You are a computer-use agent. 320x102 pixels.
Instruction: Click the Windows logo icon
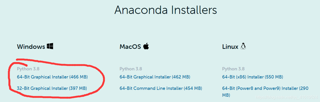(50, 46)
